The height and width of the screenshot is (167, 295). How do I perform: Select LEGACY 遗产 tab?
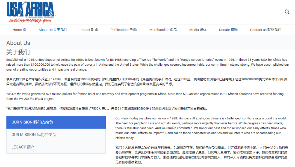click(56, 147)
